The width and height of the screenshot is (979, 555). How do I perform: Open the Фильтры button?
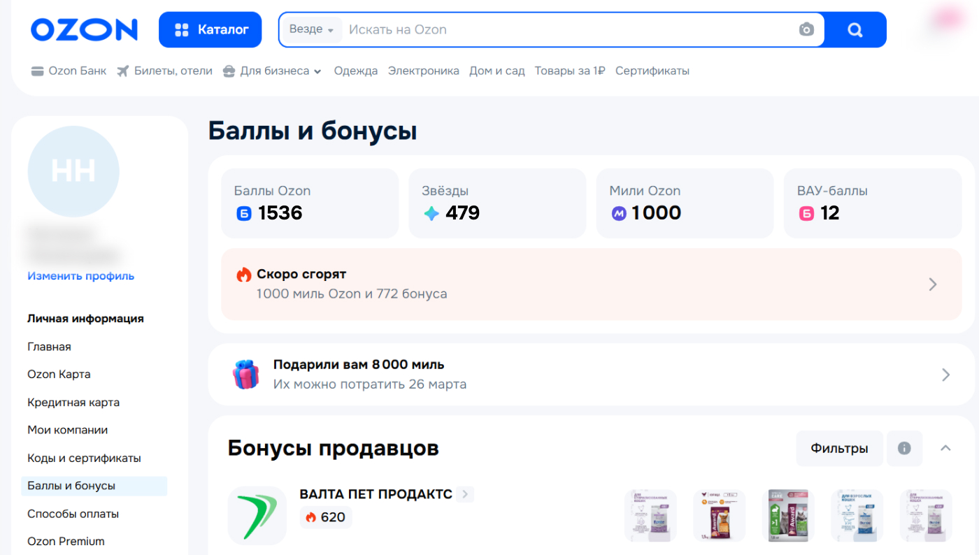839,449
